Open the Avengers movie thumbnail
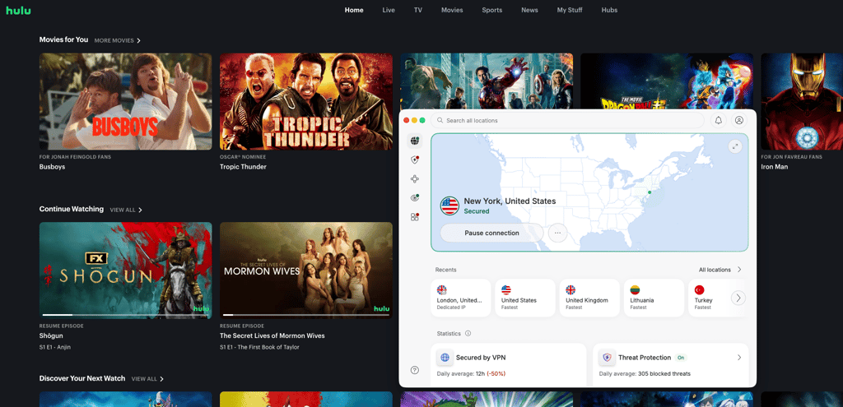This screenshot has height=407, width=843. click(487, 81)
